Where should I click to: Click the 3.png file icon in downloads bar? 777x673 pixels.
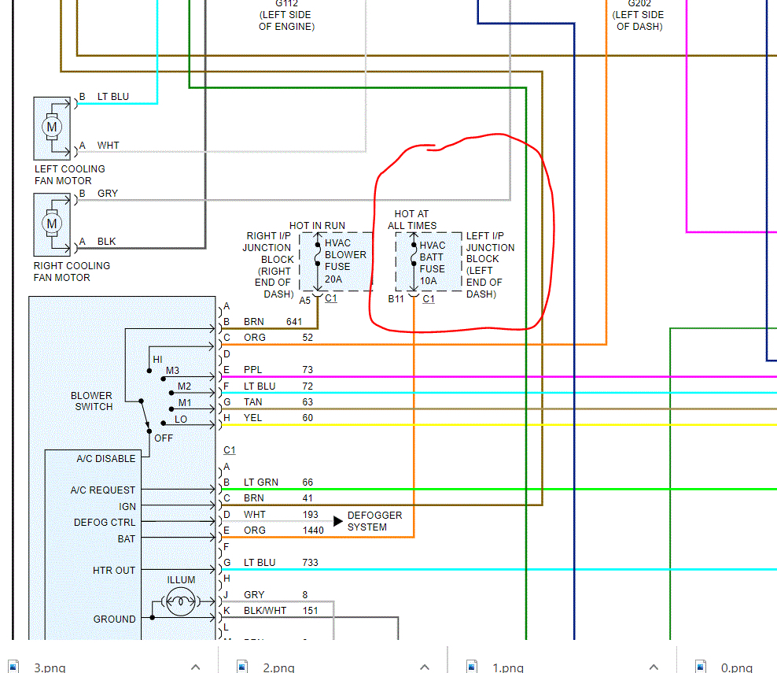coord(13,666)
